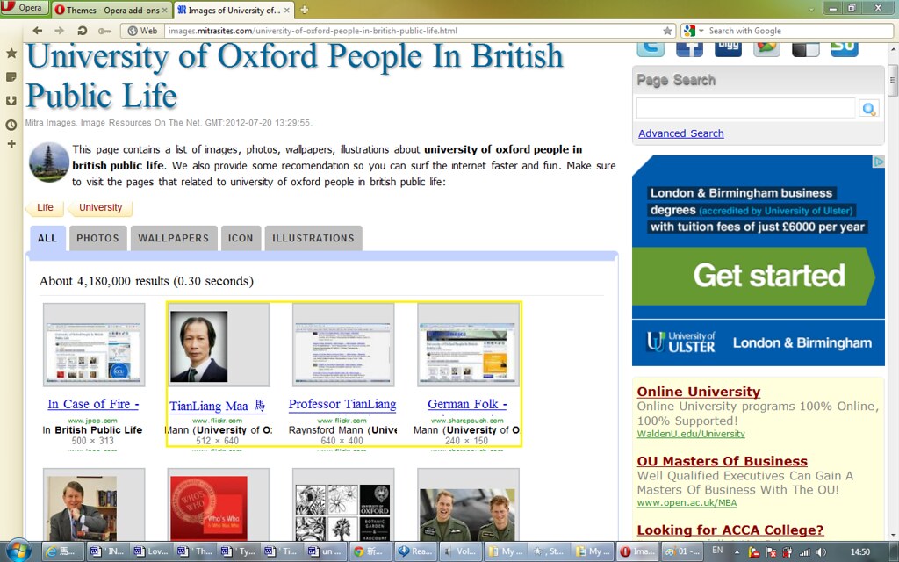
Task: Open the History clock panel
Action: [11, 125]
